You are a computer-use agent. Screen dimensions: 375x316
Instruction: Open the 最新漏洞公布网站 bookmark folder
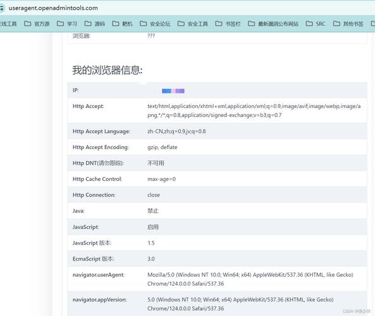(x=273, y=23)
